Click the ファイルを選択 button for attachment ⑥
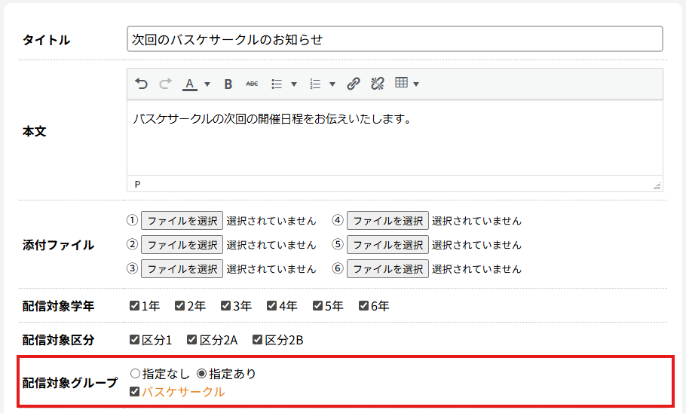The image size is (686, 413). (x=387, y=269)
